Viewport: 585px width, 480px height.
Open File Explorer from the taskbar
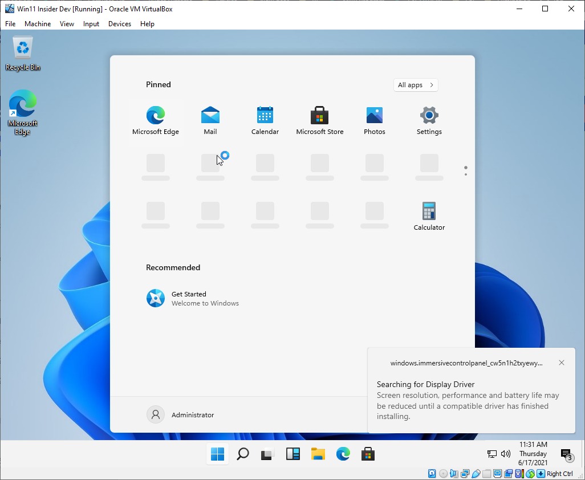coord(318,454)
